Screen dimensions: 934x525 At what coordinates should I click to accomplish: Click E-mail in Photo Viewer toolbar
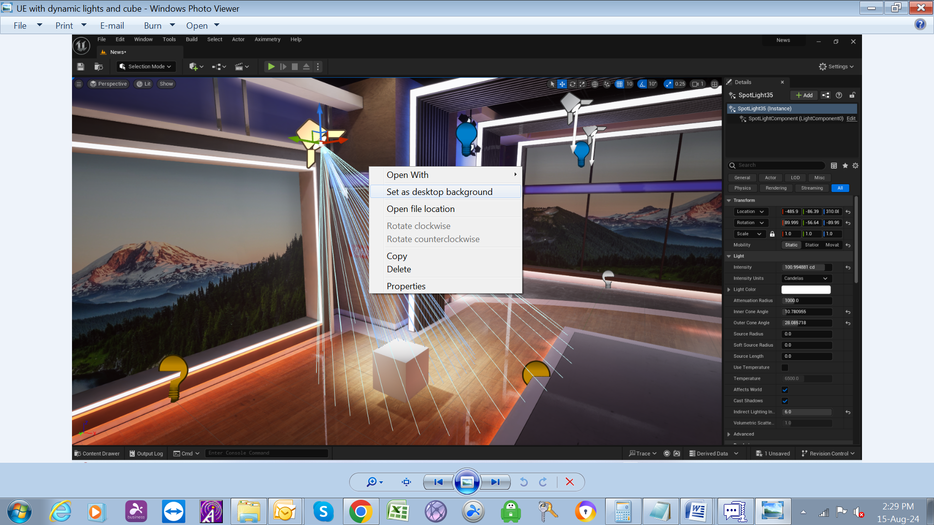click(x=112, y=25)
